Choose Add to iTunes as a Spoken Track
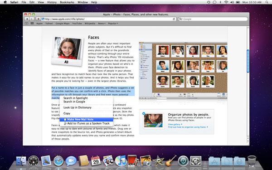Viewport: 272px width, 170px height. (86, 123)
